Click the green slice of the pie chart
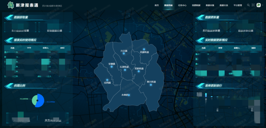Screen dimensions: 266x128 point(35,100)
